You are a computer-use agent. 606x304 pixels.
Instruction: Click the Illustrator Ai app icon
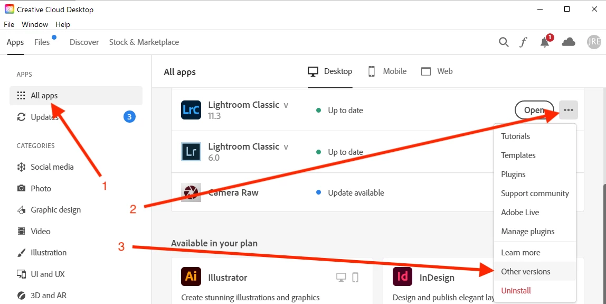pos(191,276)
